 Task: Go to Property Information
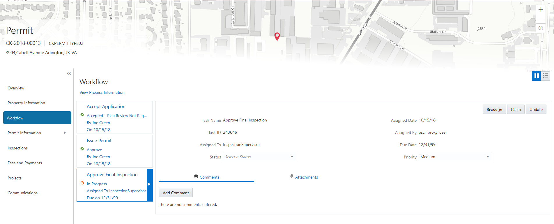26,103
